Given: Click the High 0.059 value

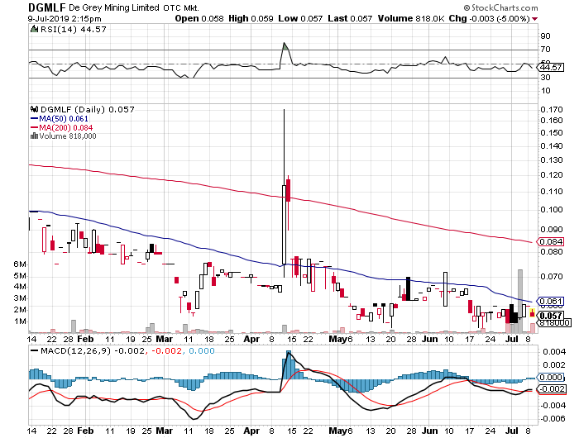Looking at the screenshot, I should 251,18.
